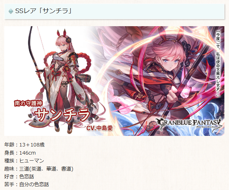Click the glowing pink arrow tip
Screen dimensions: 229x190
point(185,93)
